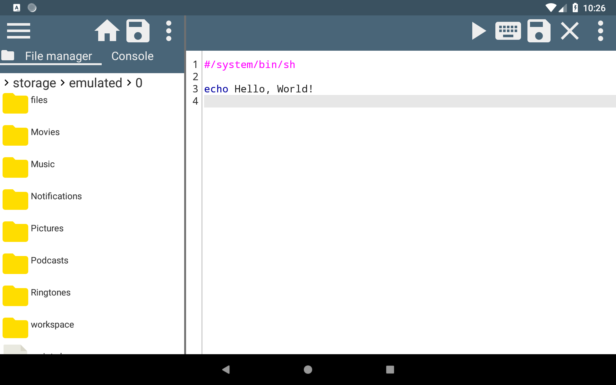Navigate to emulated via the breadcrumb

coord(96,82)
